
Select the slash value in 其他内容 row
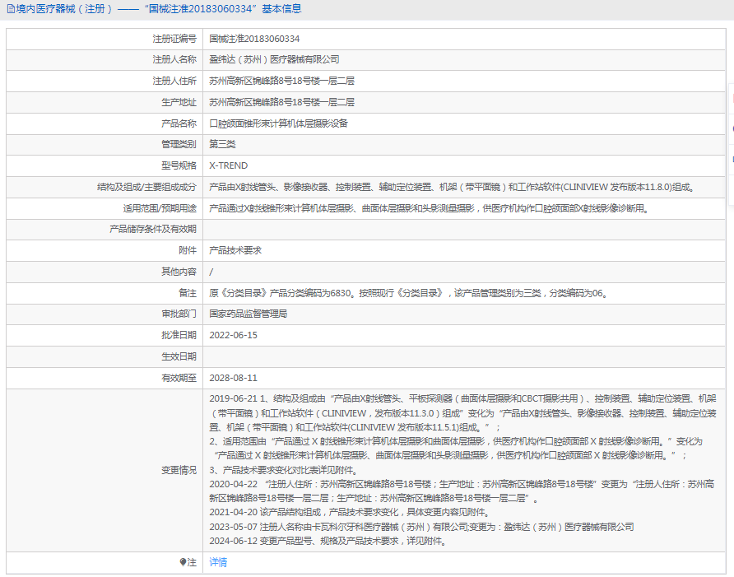point(211,272)
